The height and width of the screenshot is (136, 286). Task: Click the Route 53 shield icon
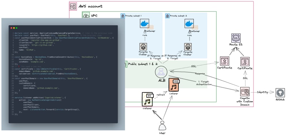(236, 38)
